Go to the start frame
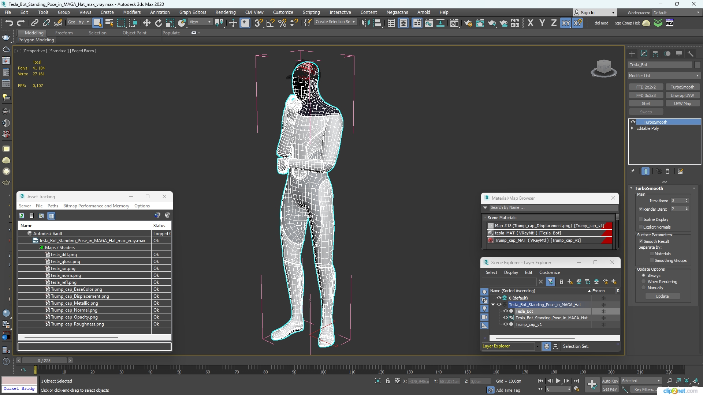Screen dimensions: 703x395 click(x=540, y=381)
